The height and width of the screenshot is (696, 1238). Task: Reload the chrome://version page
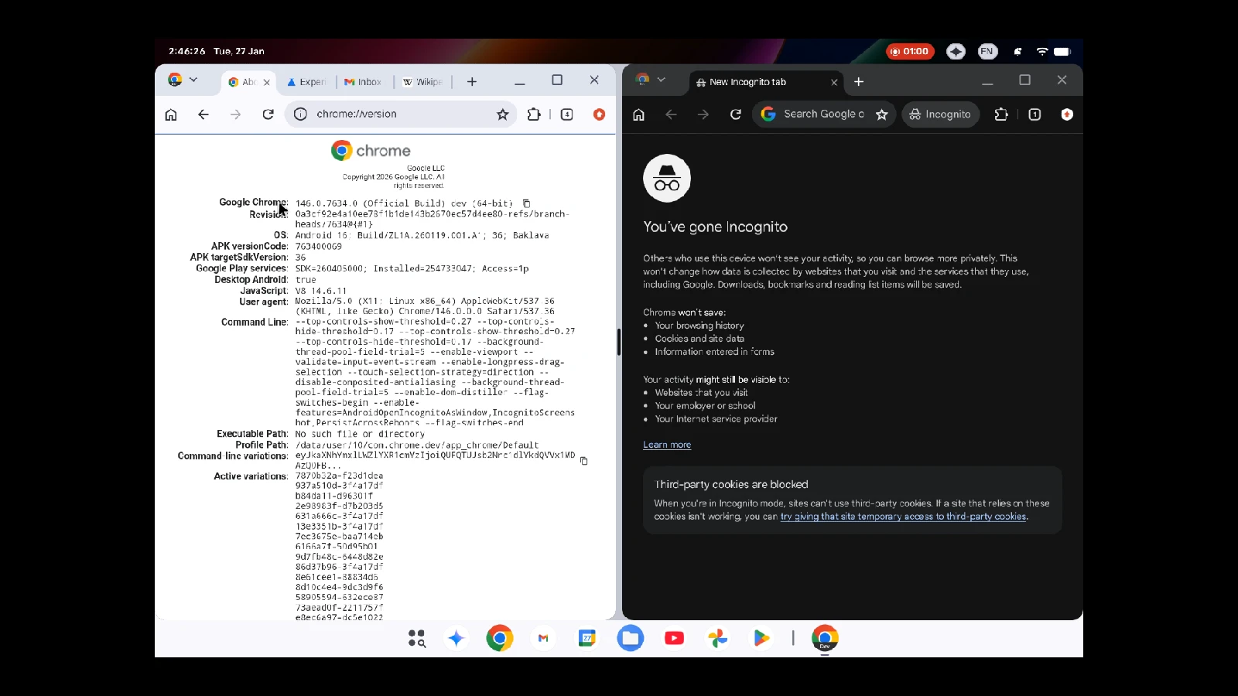(268, 114)
